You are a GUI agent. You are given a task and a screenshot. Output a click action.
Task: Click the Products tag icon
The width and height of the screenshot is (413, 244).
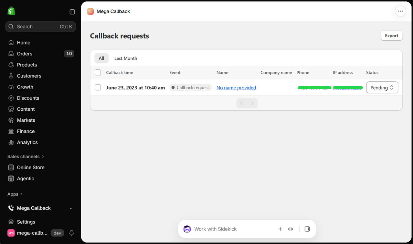pos(11,65)
